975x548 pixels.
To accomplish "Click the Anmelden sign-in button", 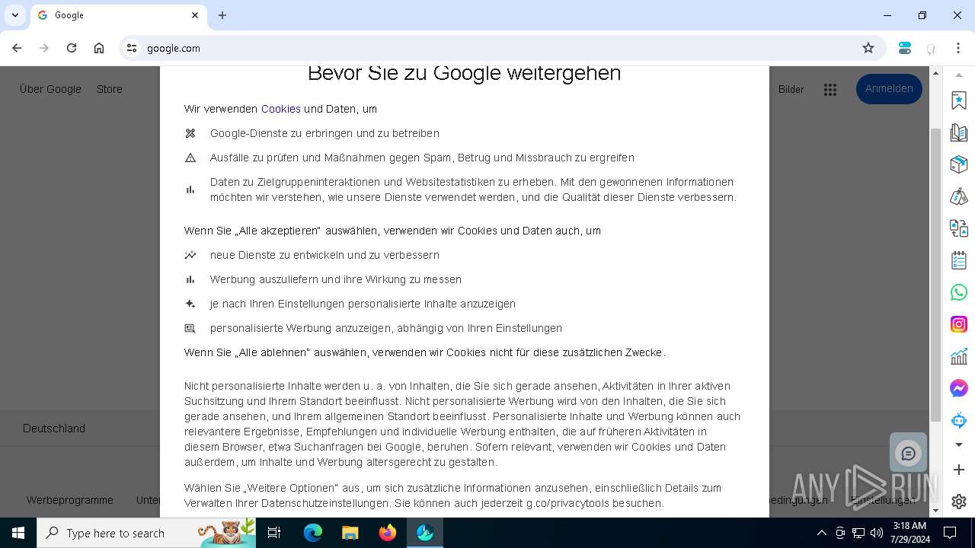I will [889, 89].
